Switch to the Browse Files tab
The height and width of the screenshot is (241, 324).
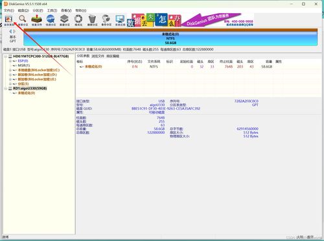[x=98, y=56]
